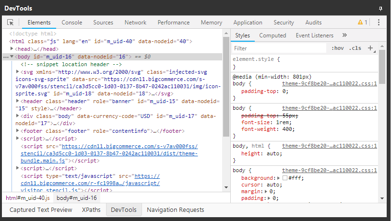
Task: Open the warnings indicator showing 1 warning
Action: (362, 23)
